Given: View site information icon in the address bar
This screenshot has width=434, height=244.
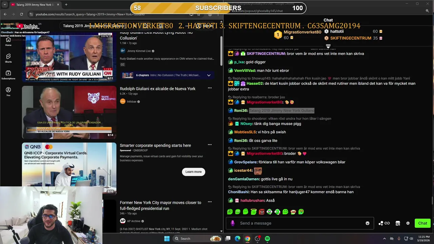Looking at the screenshot, I should [31, 14].
